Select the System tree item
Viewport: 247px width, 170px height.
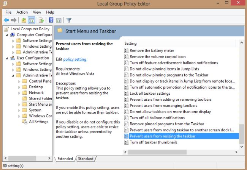click(35, 110)
